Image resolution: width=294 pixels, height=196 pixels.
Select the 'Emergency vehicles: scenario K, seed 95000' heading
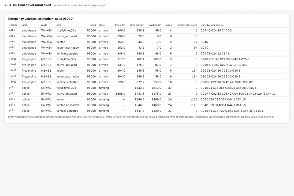pos(40,19)
